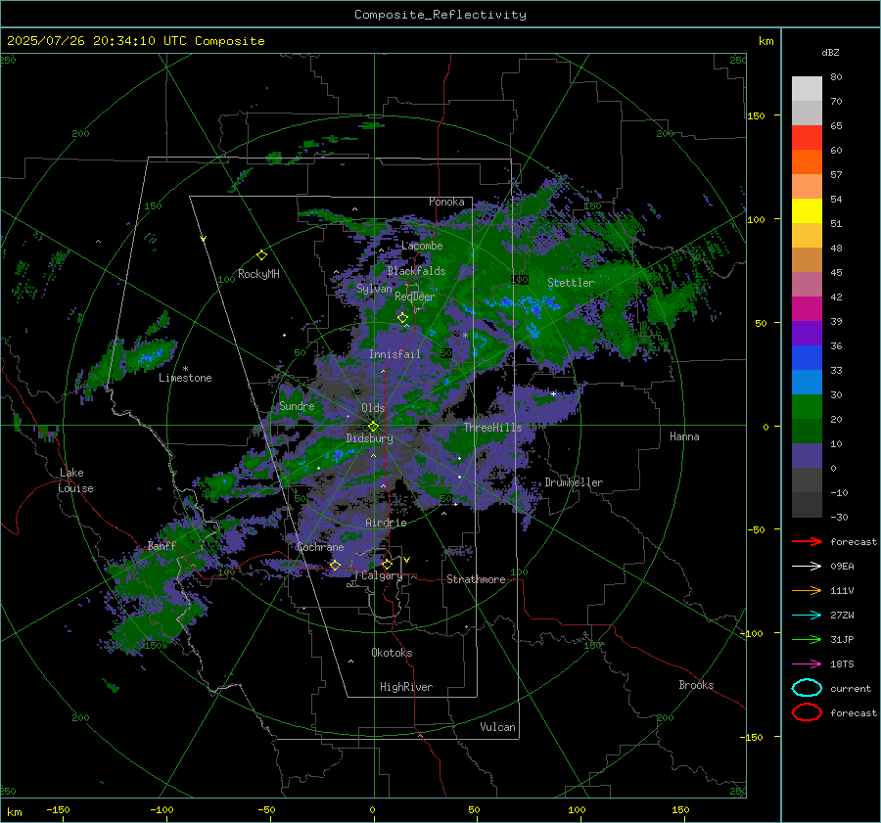Click the Vulcan city label
881x823 pixels.
pyautogui.click(x=497, y=727)
